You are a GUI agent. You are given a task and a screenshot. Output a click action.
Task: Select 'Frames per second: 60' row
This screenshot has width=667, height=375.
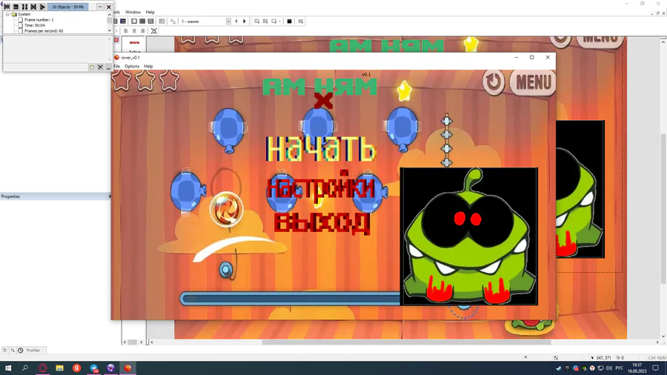click(44, 30)
